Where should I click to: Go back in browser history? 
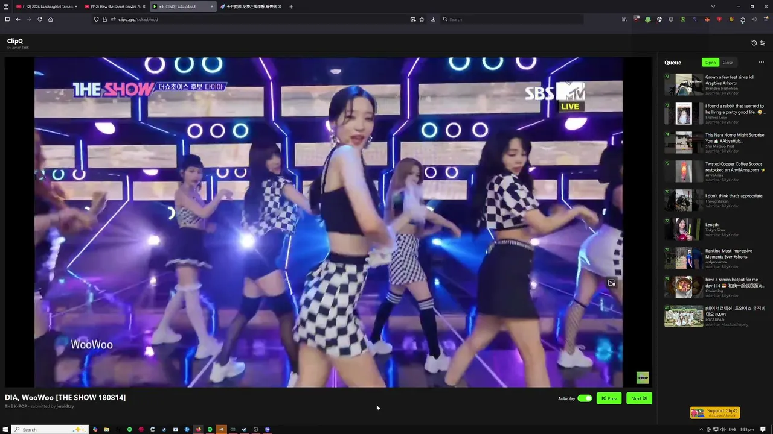[18, 19]
